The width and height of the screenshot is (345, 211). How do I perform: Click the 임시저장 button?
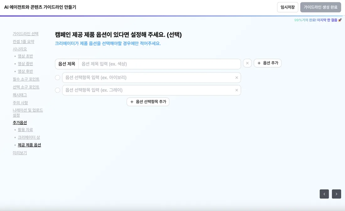tap(287, 7)
